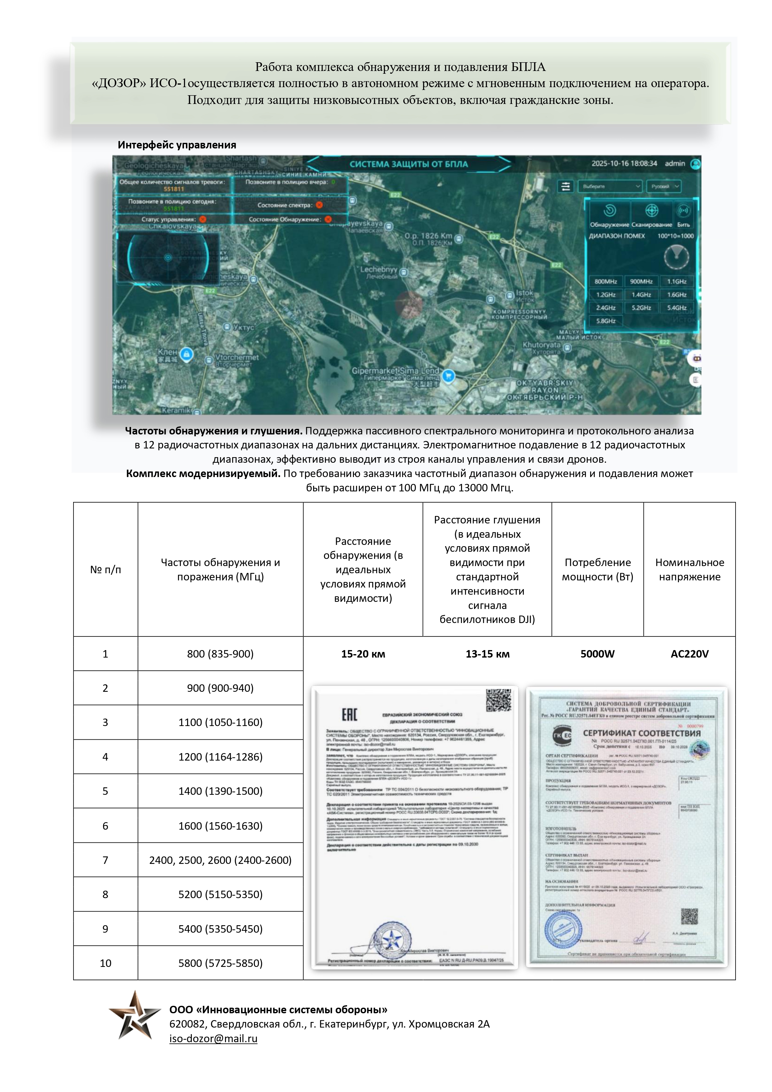772x1092 pixels.
Task: Click the admin username label
Action: [675, 164]
